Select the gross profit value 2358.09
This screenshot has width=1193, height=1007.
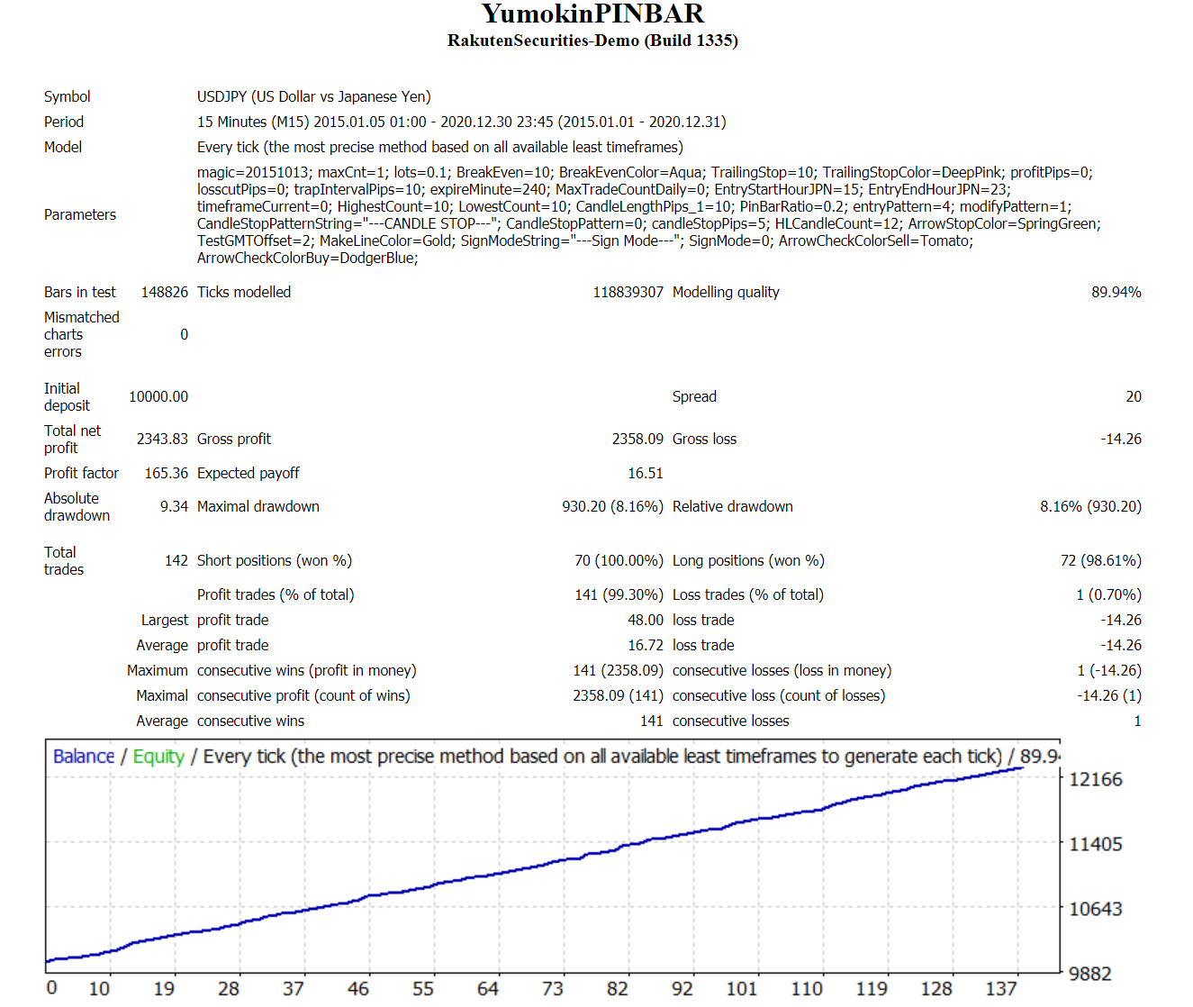point(637,439)
